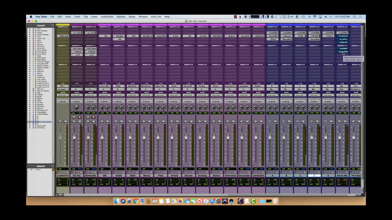Open the AudioSuite menu
This screenshot has width=392, height=220.
107,17
